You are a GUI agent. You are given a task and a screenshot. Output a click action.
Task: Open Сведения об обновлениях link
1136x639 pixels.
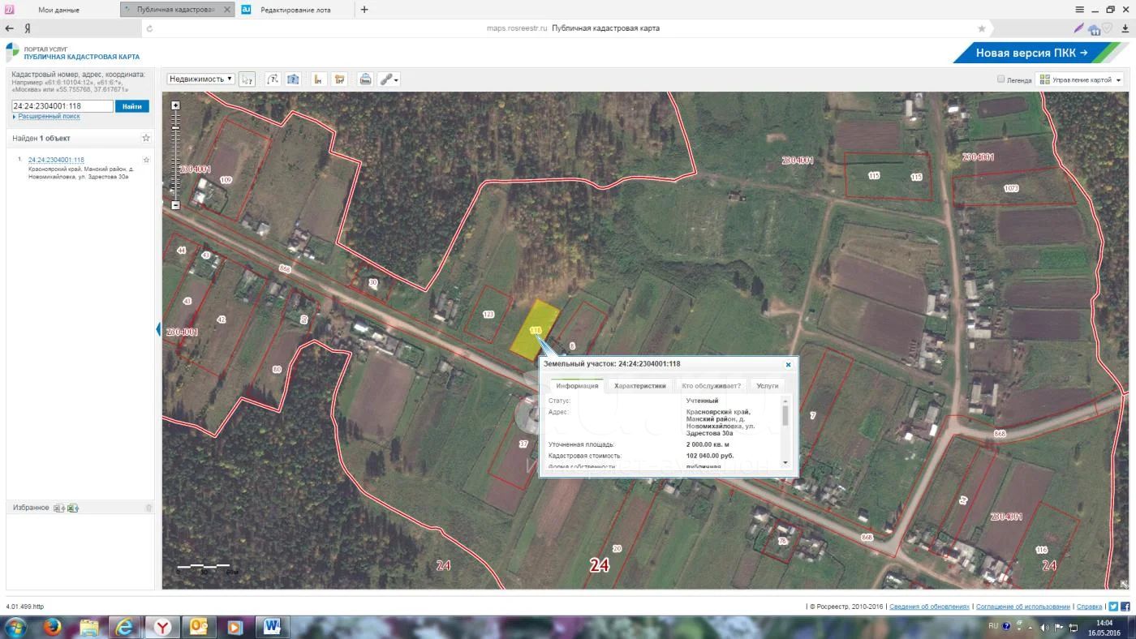pos(929,607)
